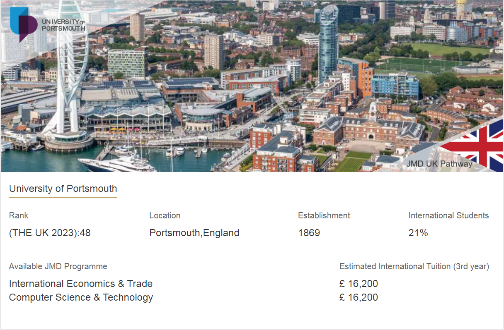
Task: Open the Portsmouth aerial banner photo
Action: 252,86
